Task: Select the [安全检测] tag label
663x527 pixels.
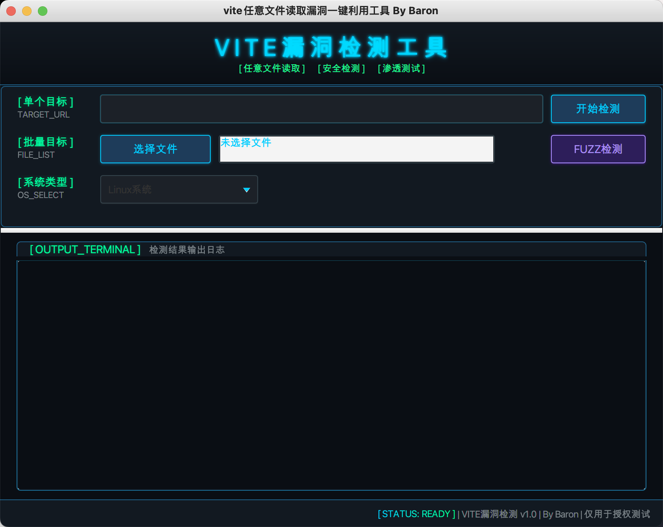Action: tap(341, 69)
